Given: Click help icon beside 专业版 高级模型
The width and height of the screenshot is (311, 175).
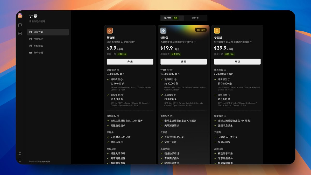Looking at the screenshot, I should click(229, 95).
